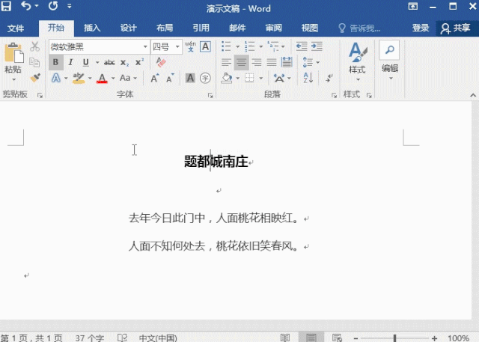Click the 登录 (Sign in) link
The image size is (479, 342).
pos(421,28)
